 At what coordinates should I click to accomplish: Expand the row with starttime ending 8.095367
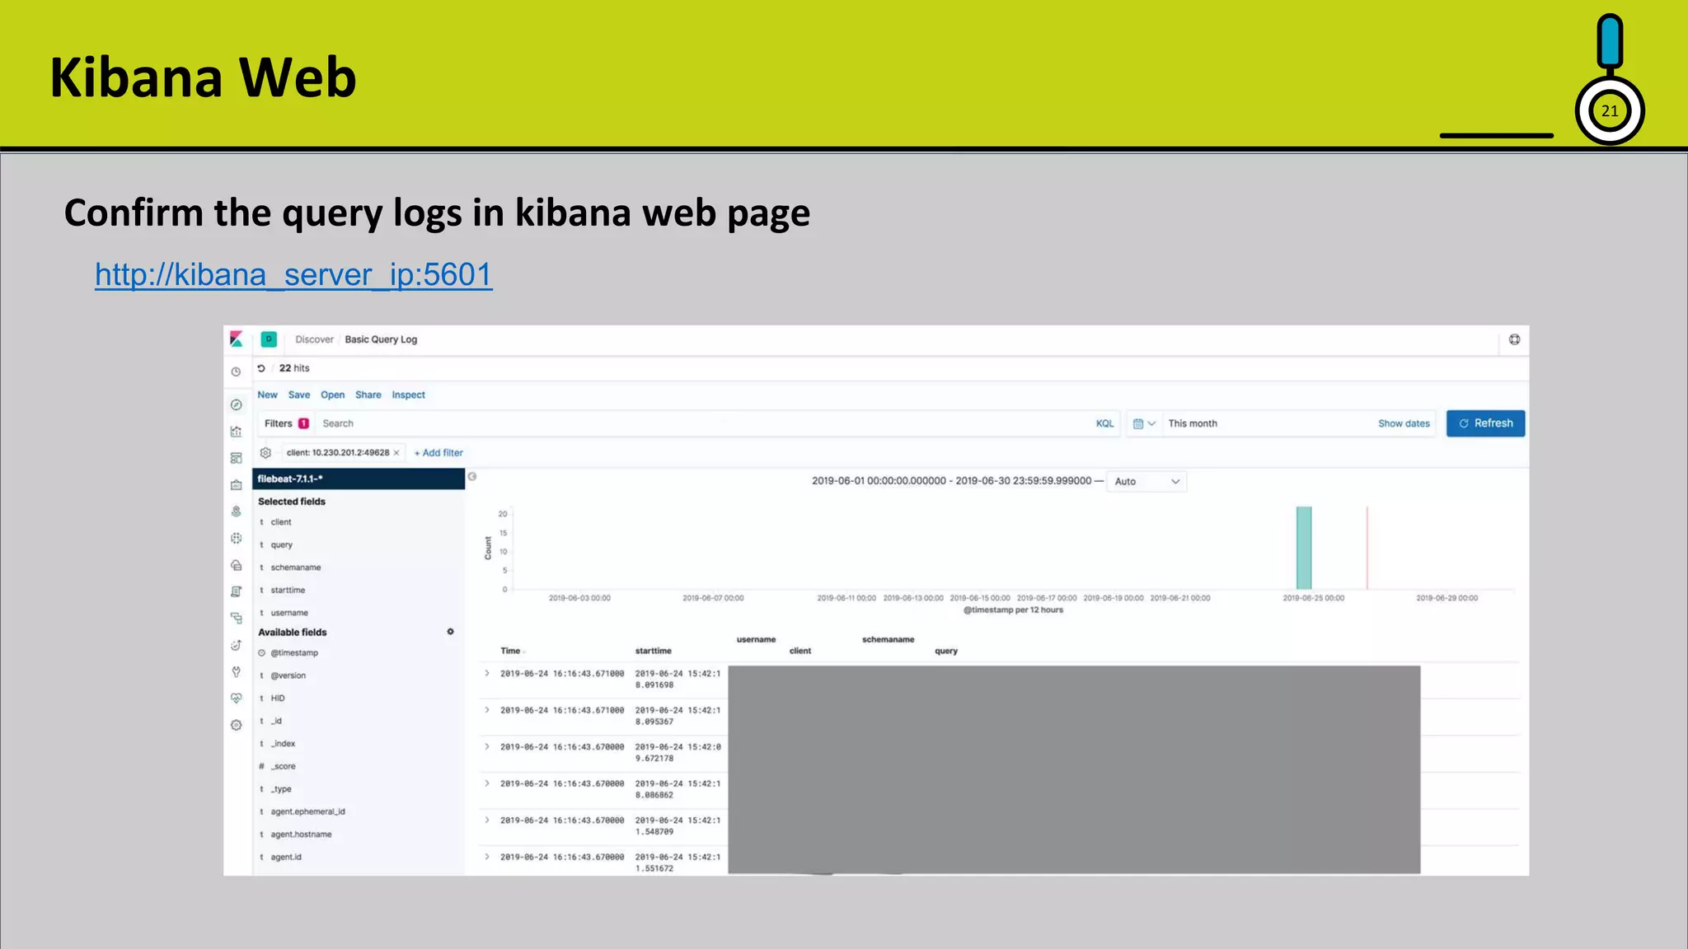487,709
